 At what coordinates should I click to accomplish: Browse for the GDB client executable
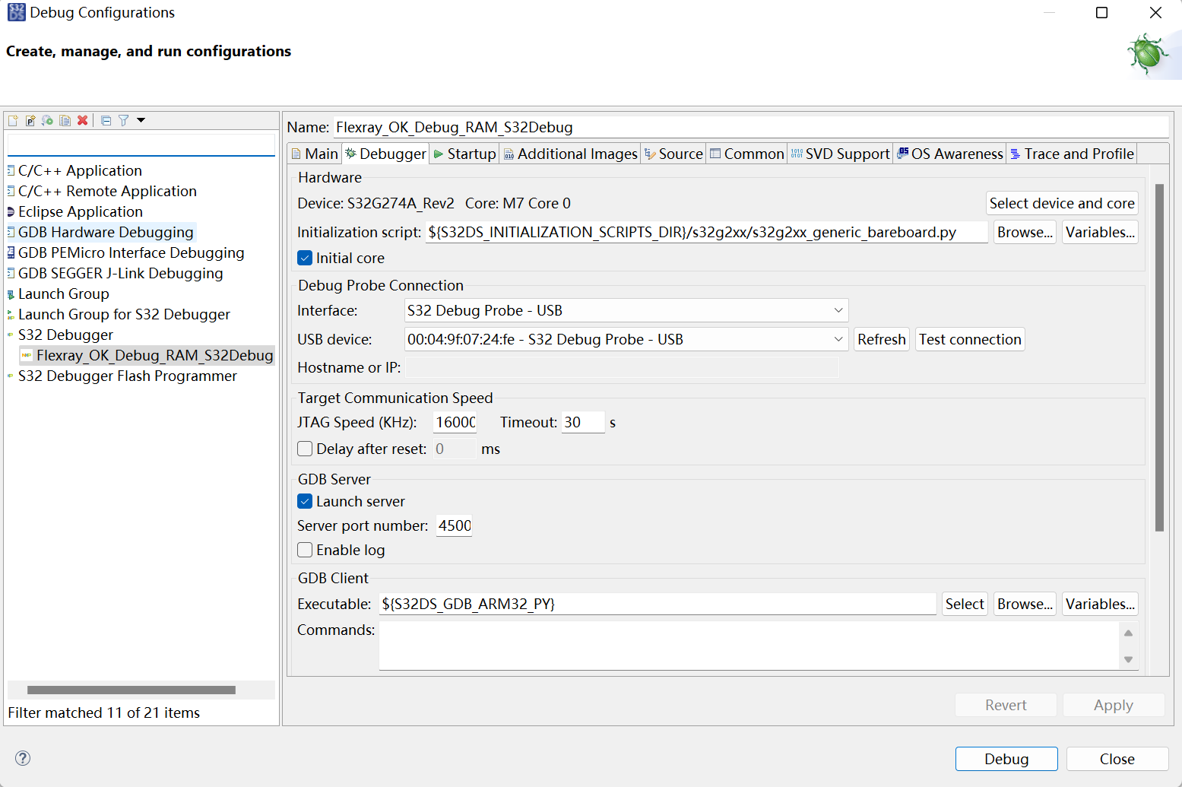tap(1025, 604)
